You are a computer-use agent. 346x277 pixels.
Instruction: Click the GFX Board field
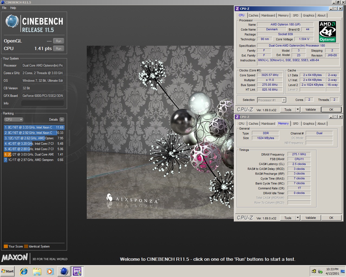click(43, 96)
